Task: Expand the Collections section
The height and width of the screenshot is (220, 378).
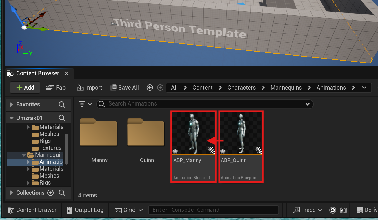Action: click(x=12, y=193)
